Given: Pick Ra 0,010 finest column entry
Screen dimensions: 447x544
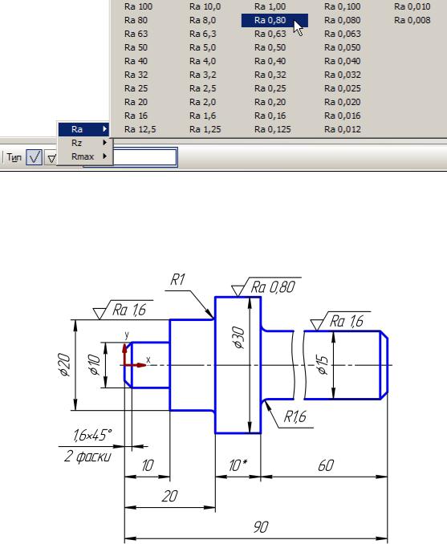Looking at the screenshot, I should pos(412,6).
